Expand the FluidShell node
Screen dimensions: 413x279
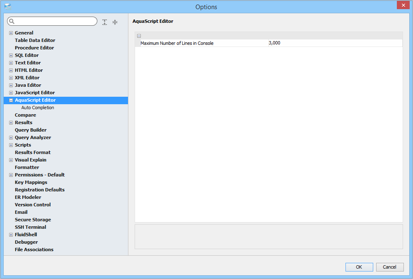[x=11, y=235]
